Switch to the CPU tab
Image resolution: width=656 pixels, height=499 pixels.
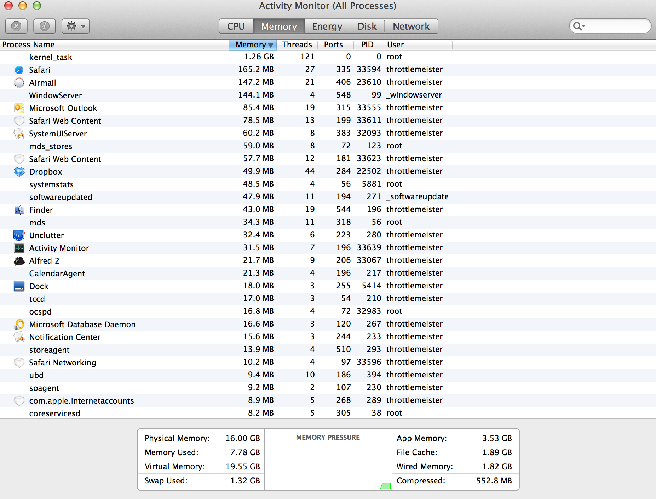[236, 26]
